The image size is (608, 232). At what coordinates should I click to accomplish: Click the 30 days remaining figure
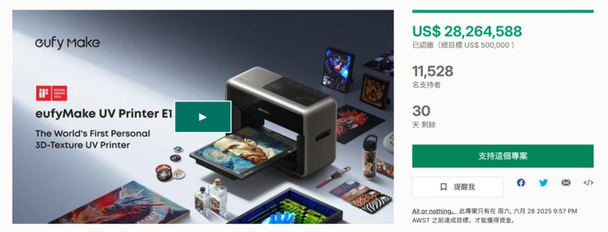tap(421, 111)
